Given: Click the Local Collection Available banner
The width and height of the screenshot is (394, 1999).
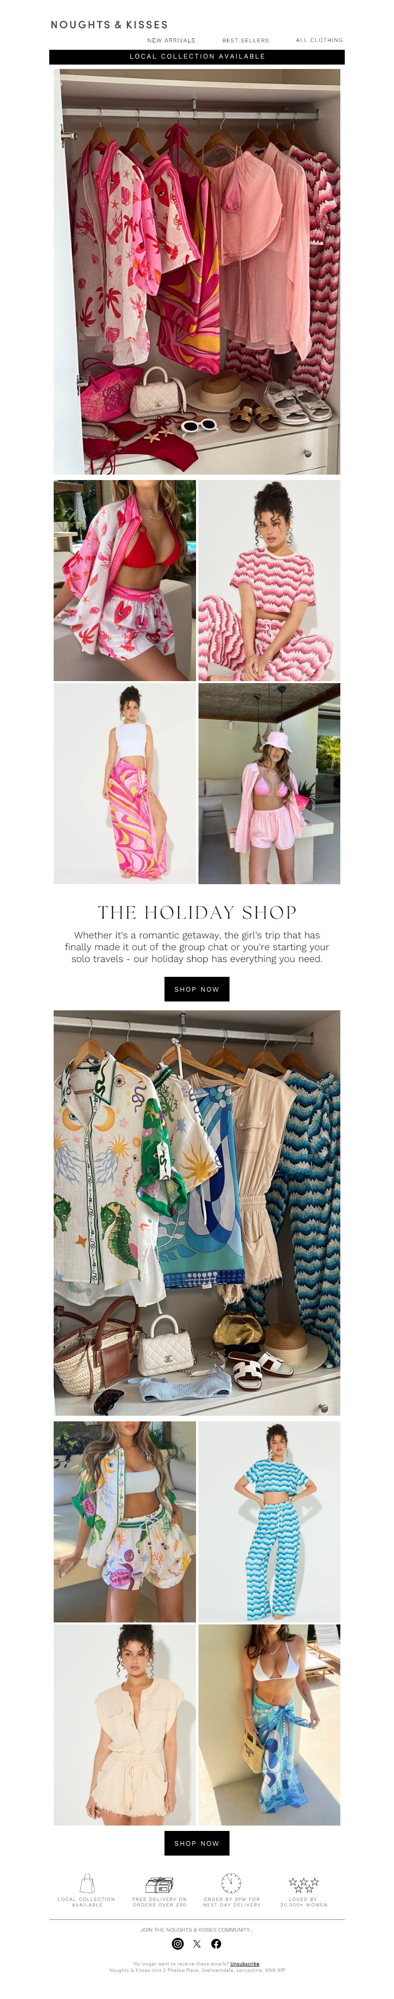Looking at the screenshot, I should click(197, 57).
